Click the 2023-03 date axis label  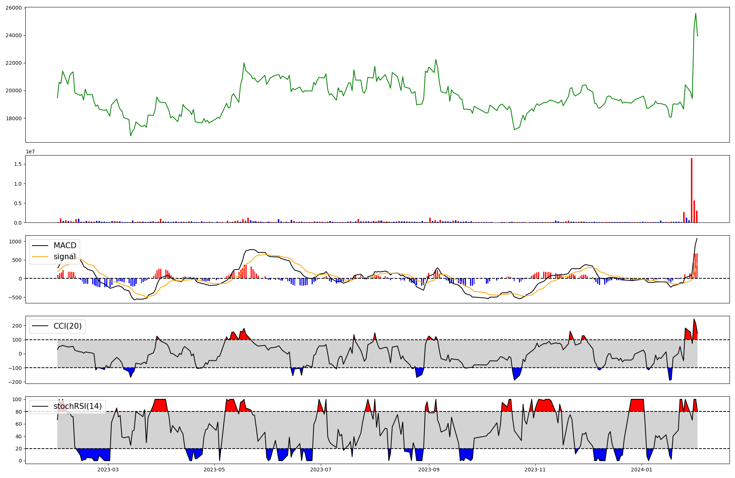tap(108, 470)
